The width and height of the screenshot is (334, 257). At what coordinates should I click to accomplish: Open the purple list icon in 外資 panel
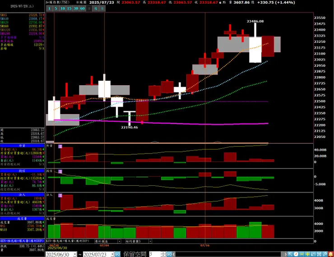coord(60,147)
